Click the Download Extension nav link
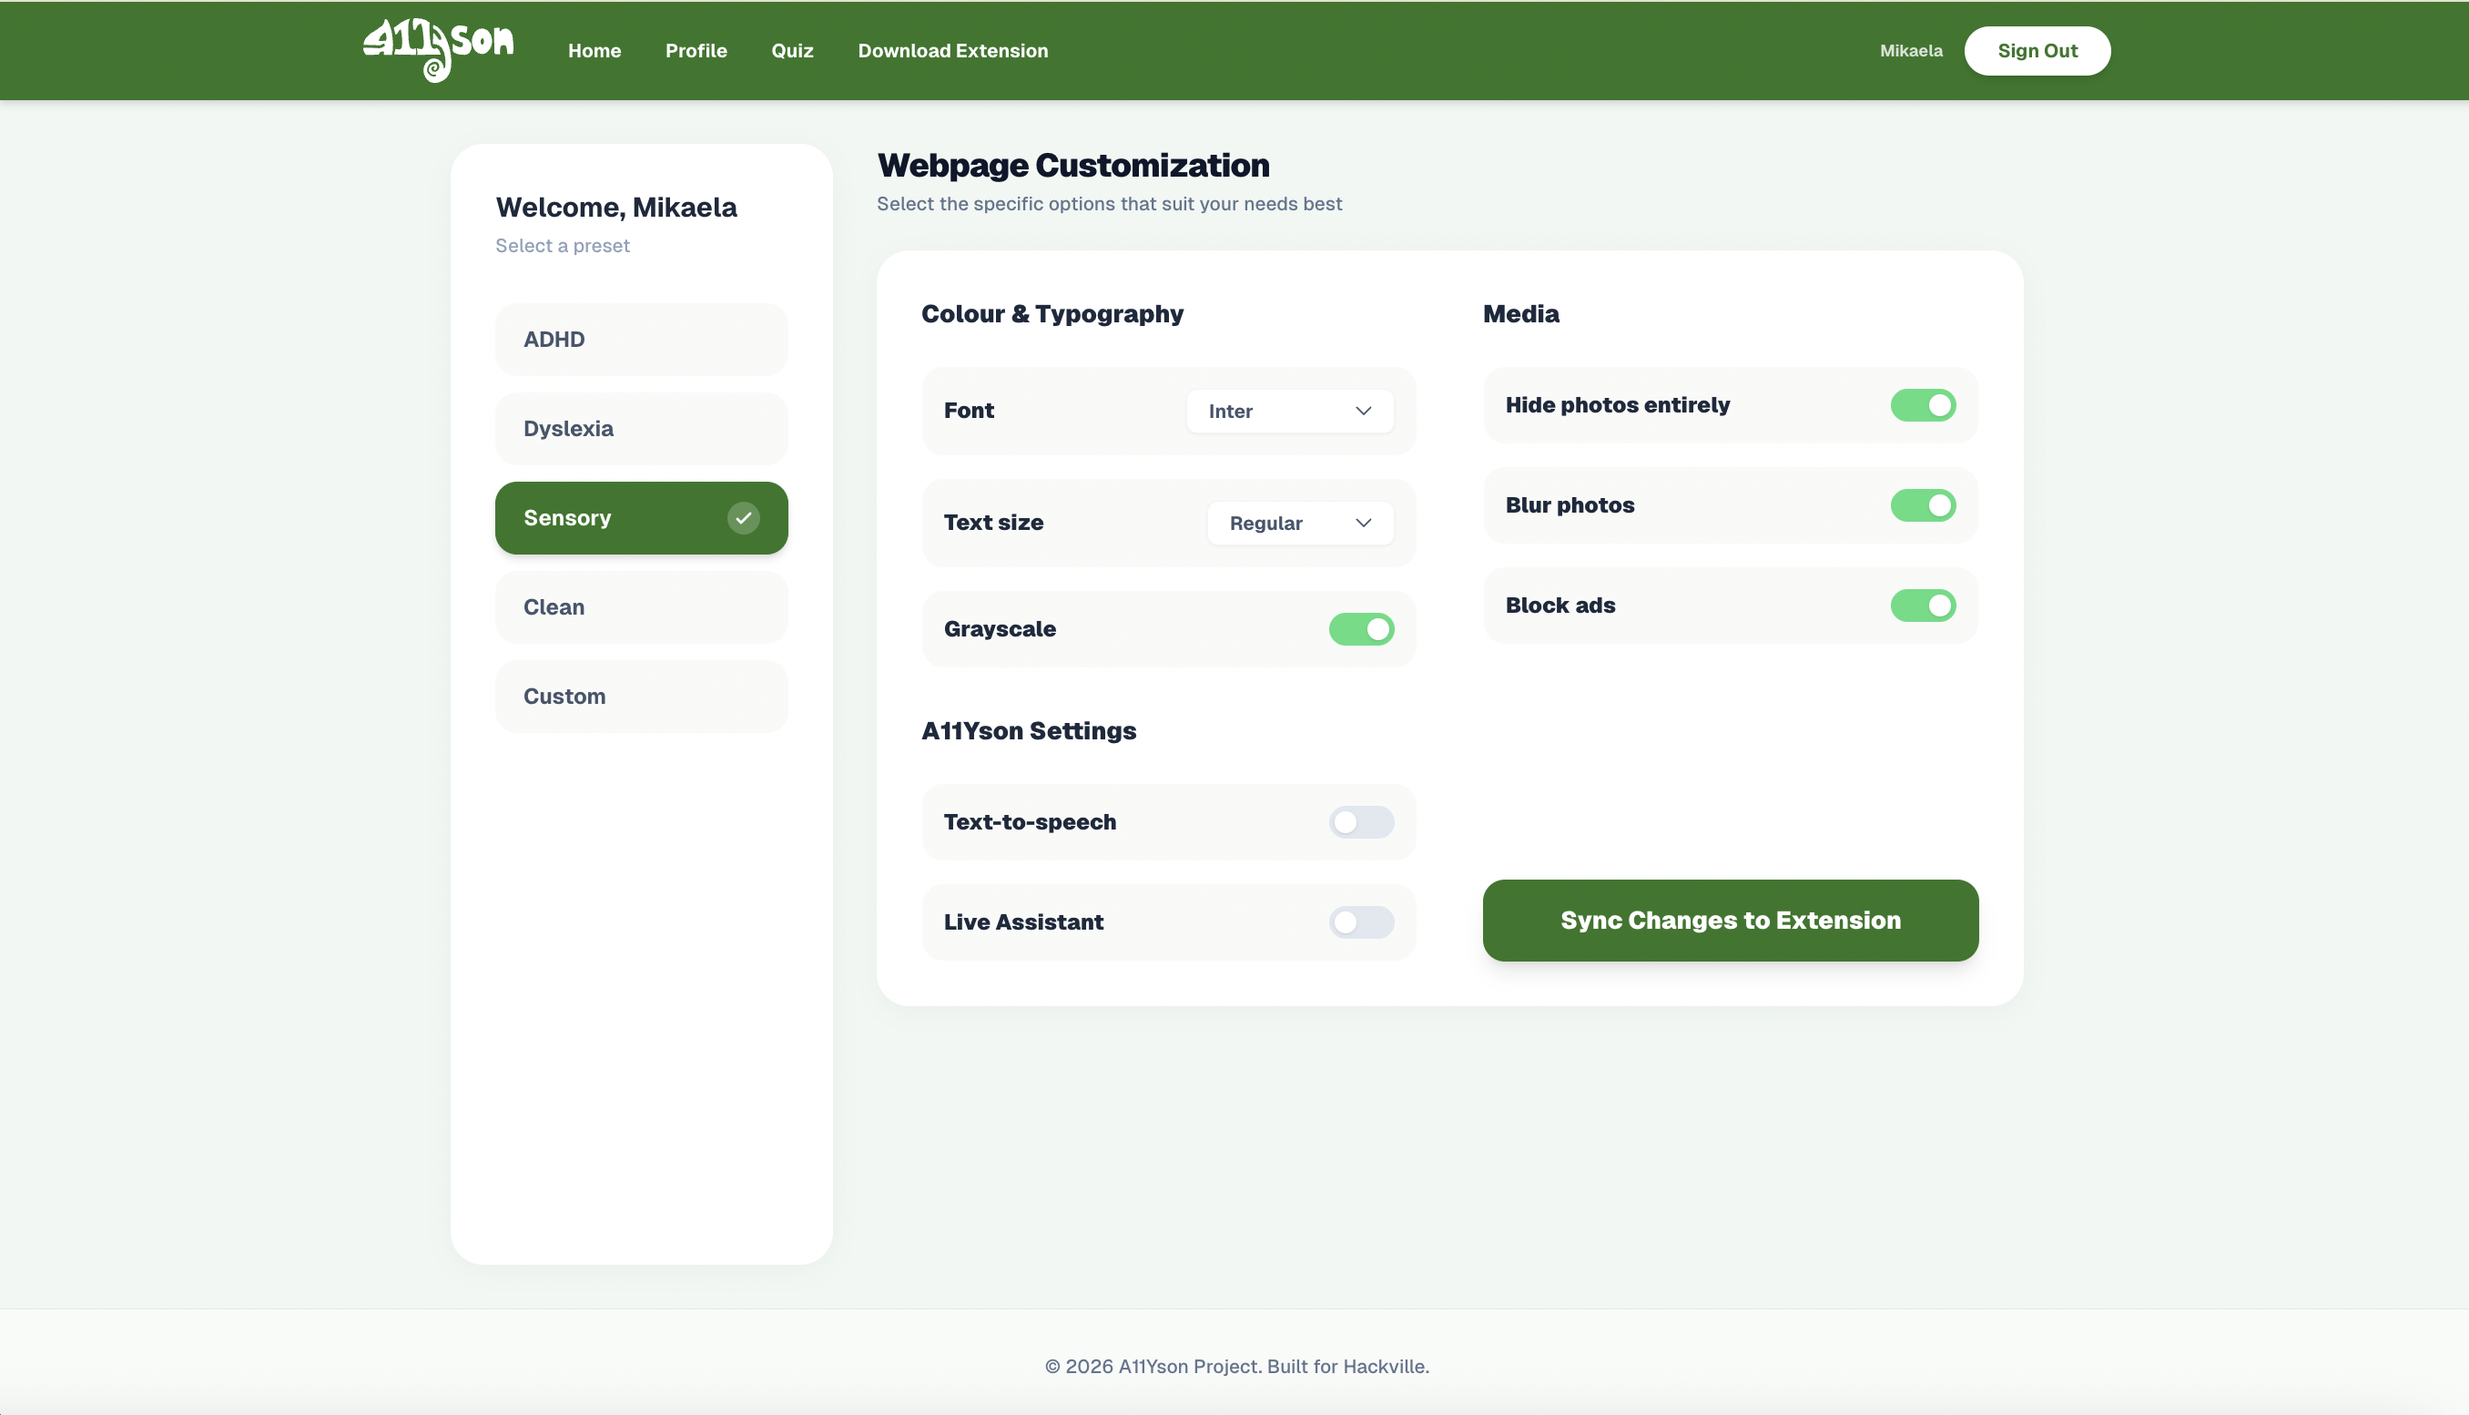2469x1415 pixels. 952,51
